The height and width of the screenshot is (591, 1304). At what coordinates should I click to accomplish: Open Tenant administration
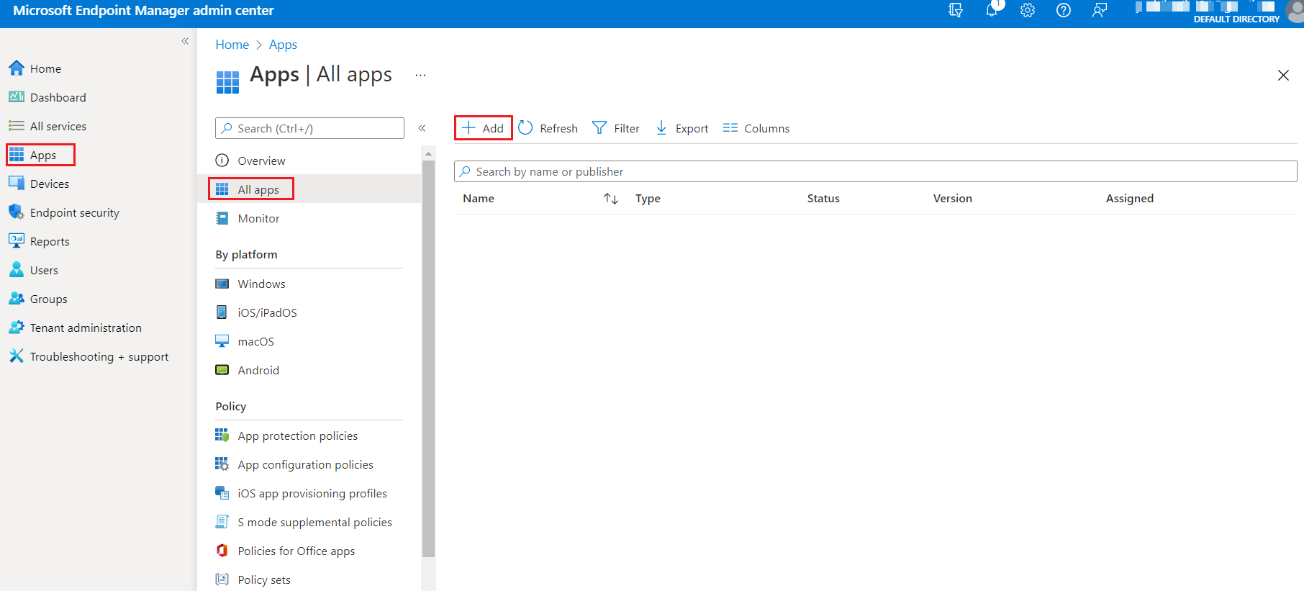(x=75, y=328)
